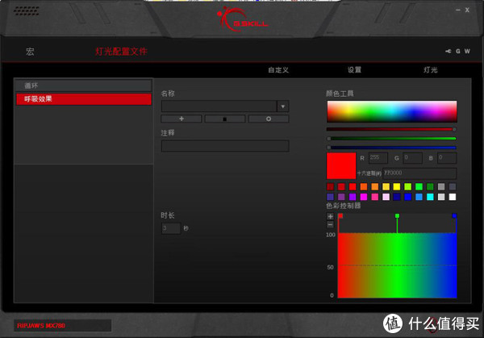
Task: Choose the light gray swatch in the top row
Action: (441, 186)
